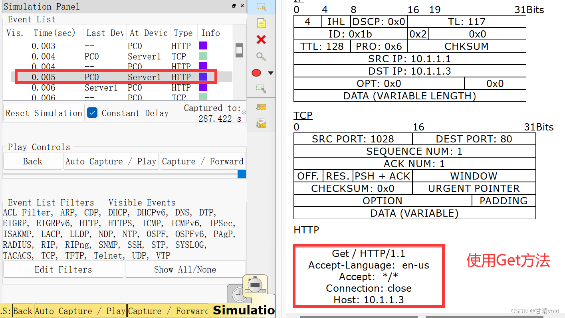The image size is (565, 318).
Task: Click the Show All/None button
Action: pyautogui.click(x=185, y=269)
